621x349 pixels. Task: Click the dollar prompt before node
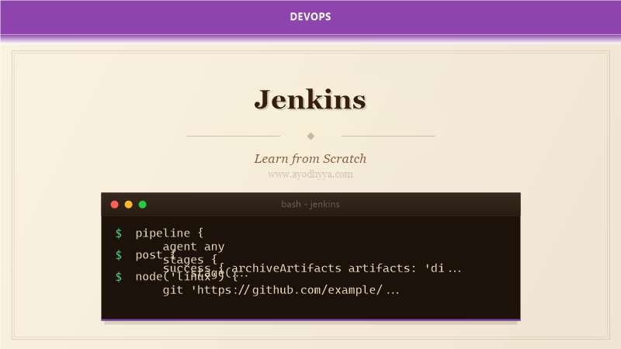tap(119, 276)
